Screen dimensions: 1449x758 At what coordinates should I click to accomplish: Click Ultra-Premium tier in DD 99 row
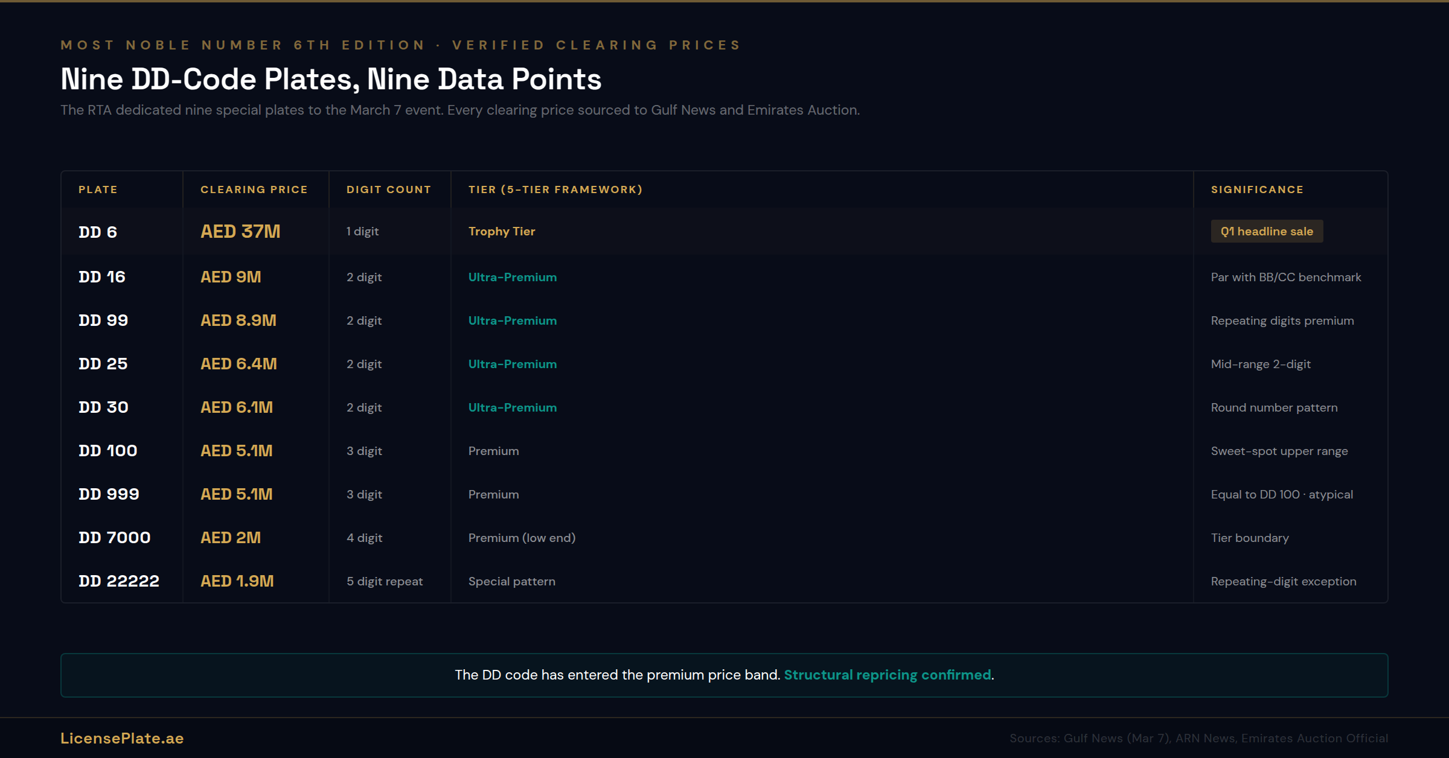(512, 320)
